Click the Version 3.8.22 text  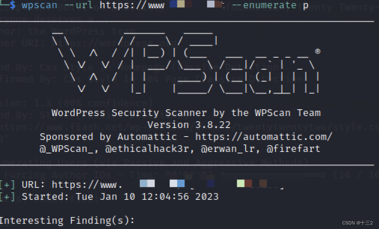click(x=189, y=125)
